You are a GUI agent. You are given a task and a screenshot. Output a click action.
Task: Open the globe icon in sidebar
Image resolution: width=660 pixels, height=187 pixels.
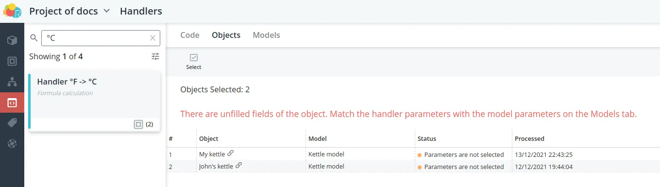[x=12, y=144]
